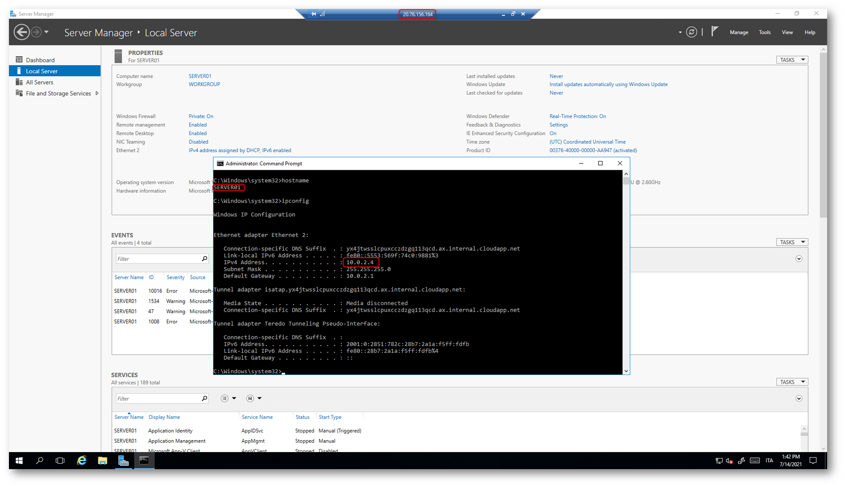Click the UTC Coordinated Universal Time link
This screenshot has width=845, height=487.
coord(587,142)
